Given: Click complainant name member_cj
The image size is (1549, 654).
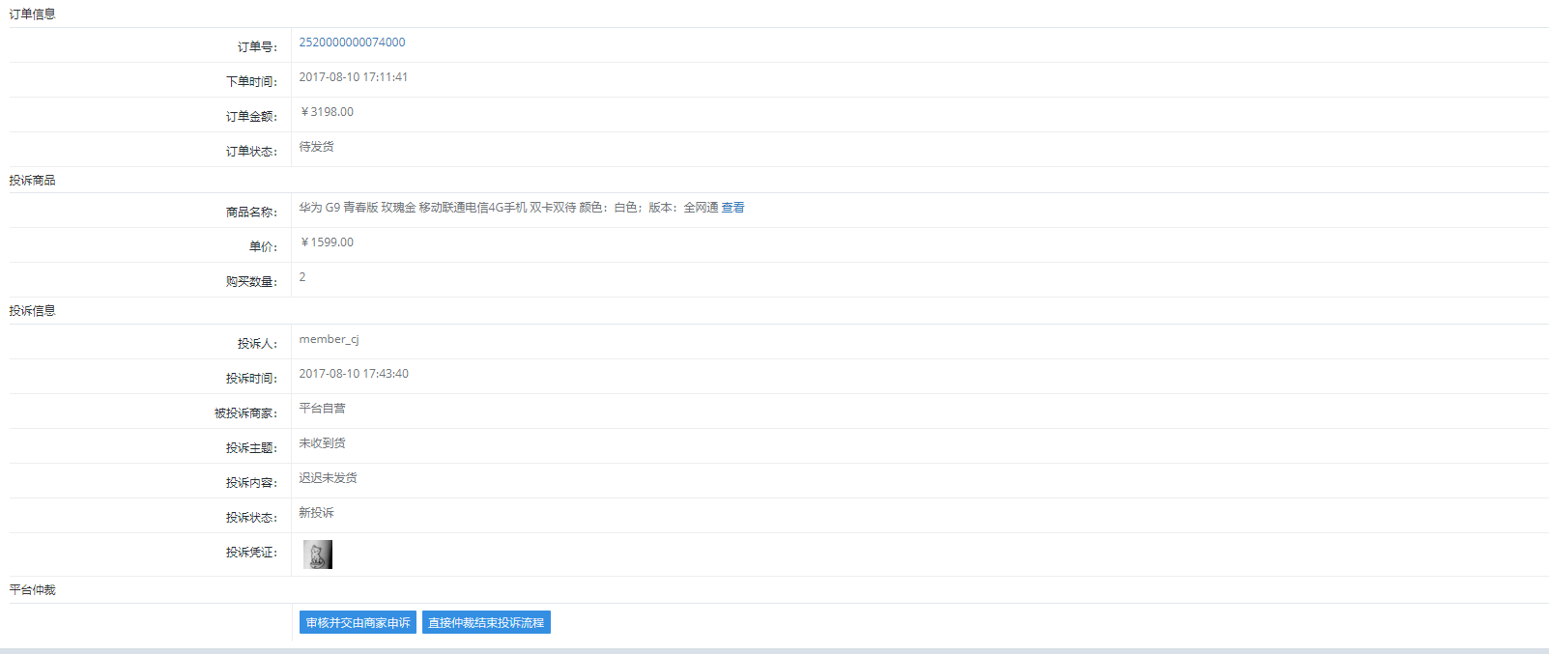Looking at the screenshot, I should [x=329, y=340].
